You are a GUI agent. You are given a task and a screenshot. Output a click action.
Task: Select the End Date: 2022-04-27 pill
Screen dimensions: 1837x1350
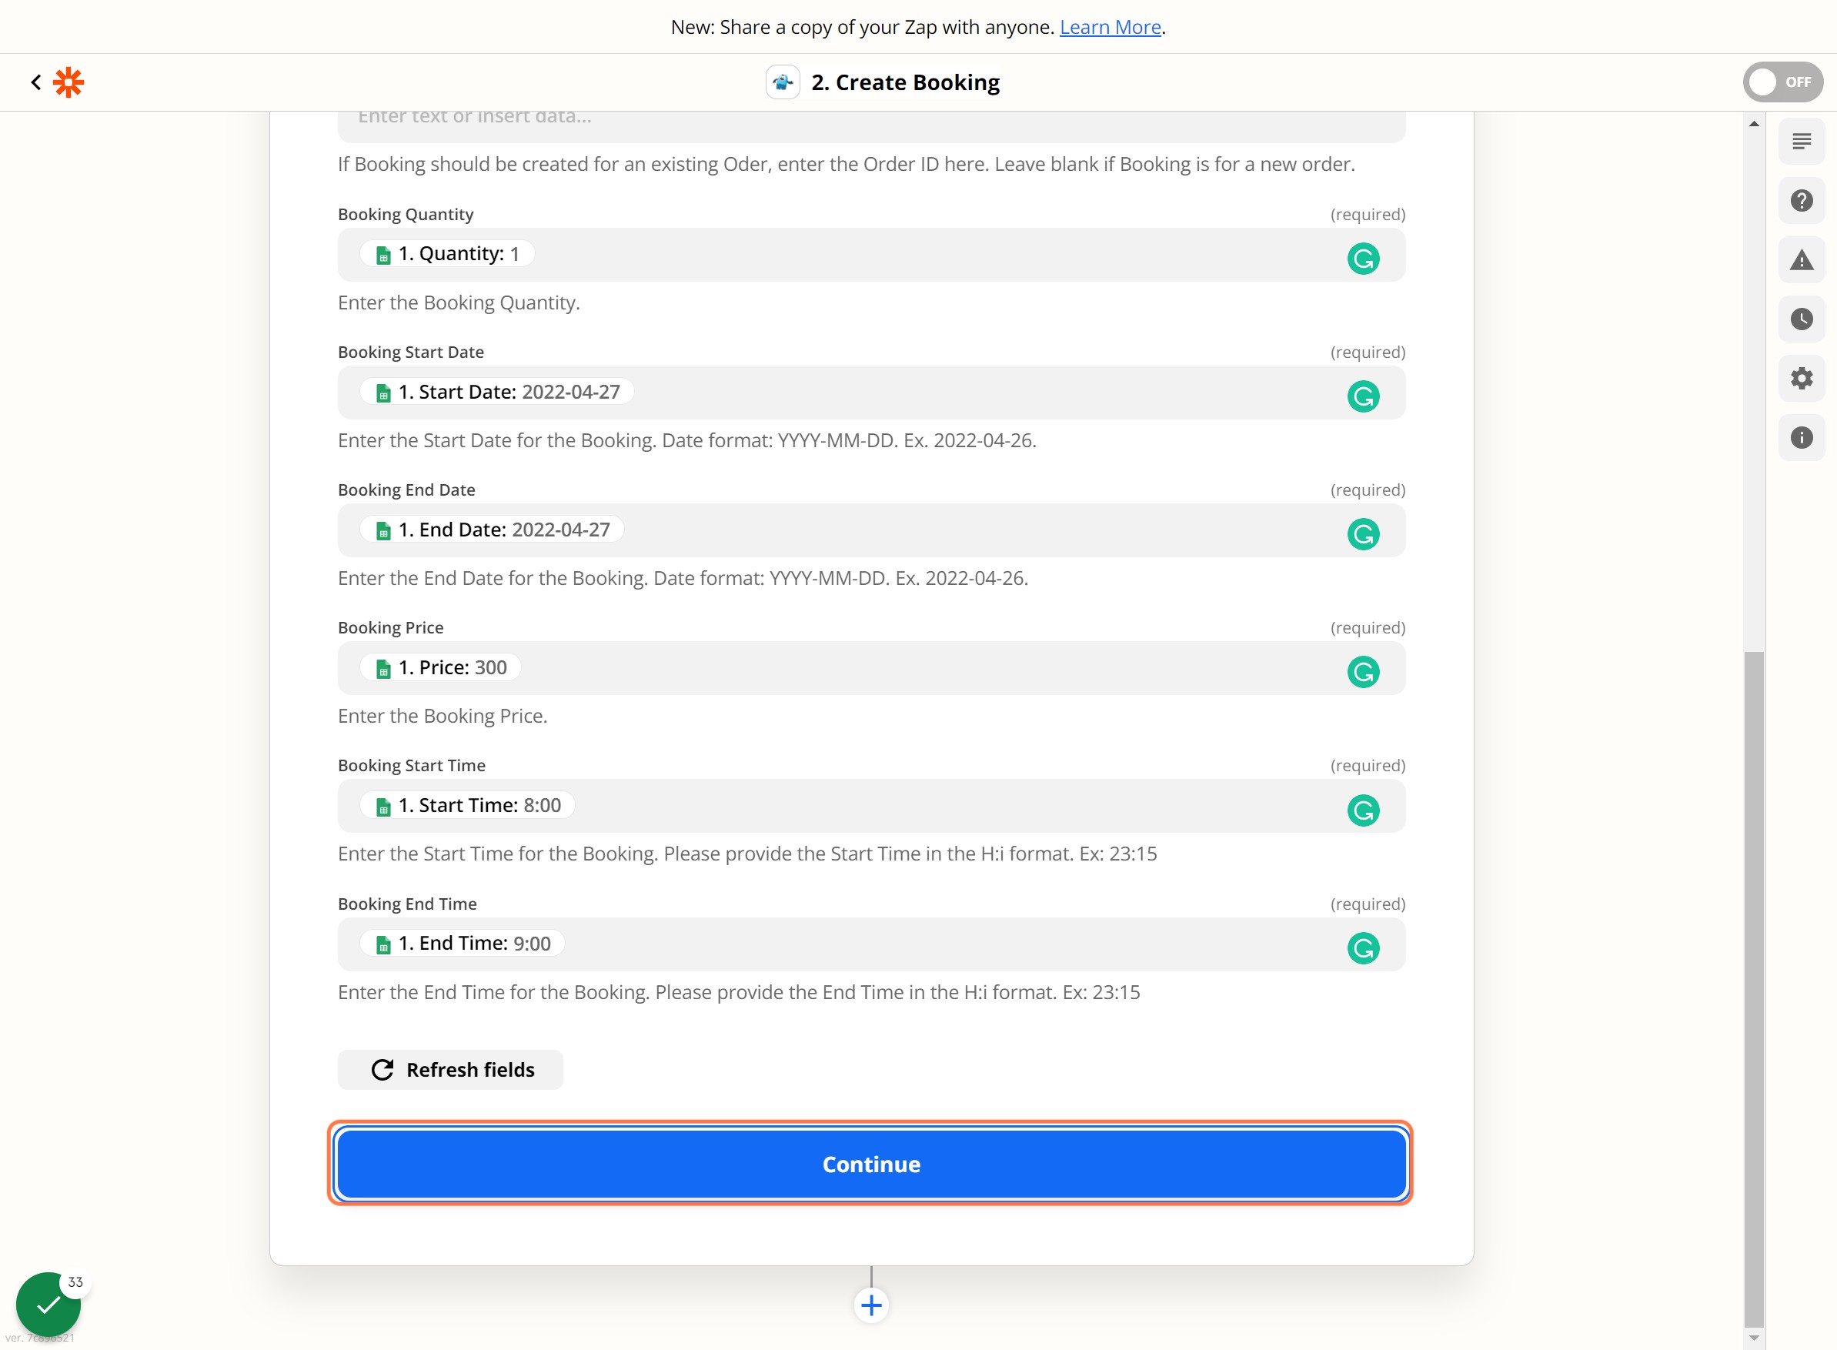point(492,530)
